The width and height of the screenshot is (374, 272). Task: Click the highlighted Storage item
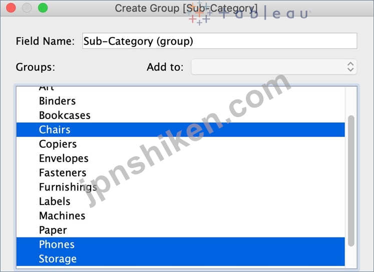(x=181, y=258)
